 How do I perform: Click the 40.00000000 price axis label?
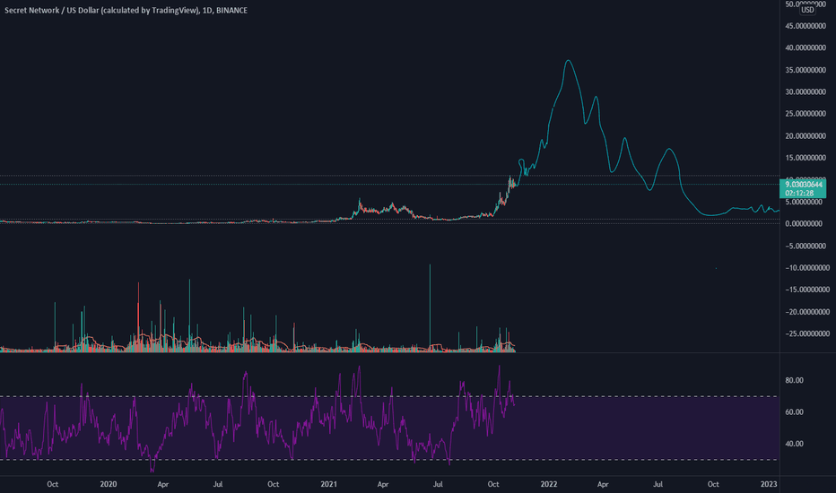[806, 48]
